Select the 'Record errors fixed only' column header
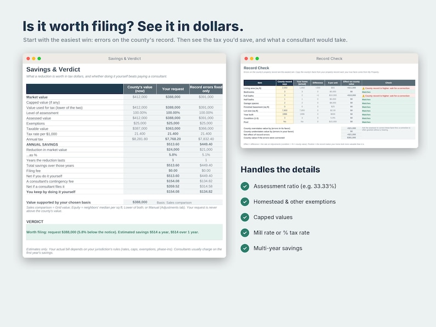Viewport: 436px width, 327px height. click(x=206, y=89)
